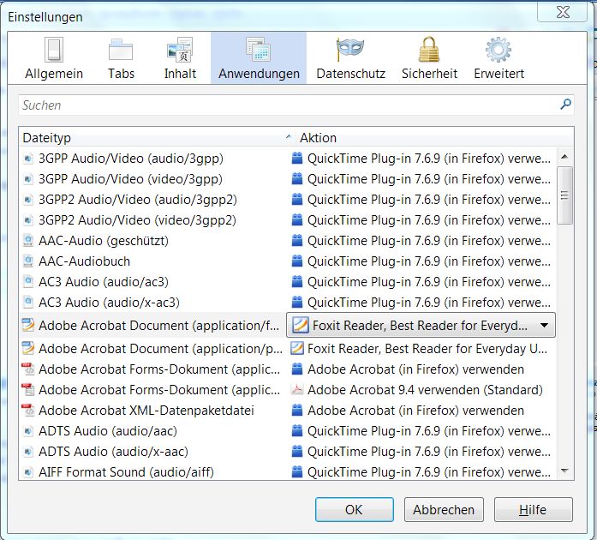Click the Abbrechen button

pyautogui.click(x=444, y=509)
